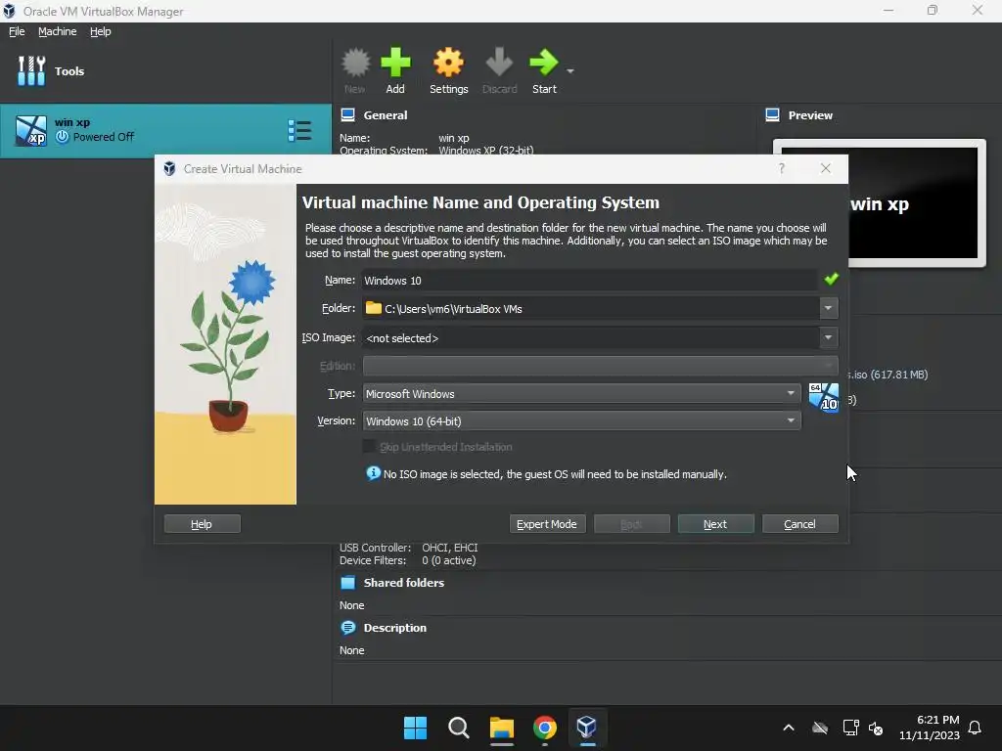
Task: Expand the ISO Image dropdown
Action: coord(828,337)
